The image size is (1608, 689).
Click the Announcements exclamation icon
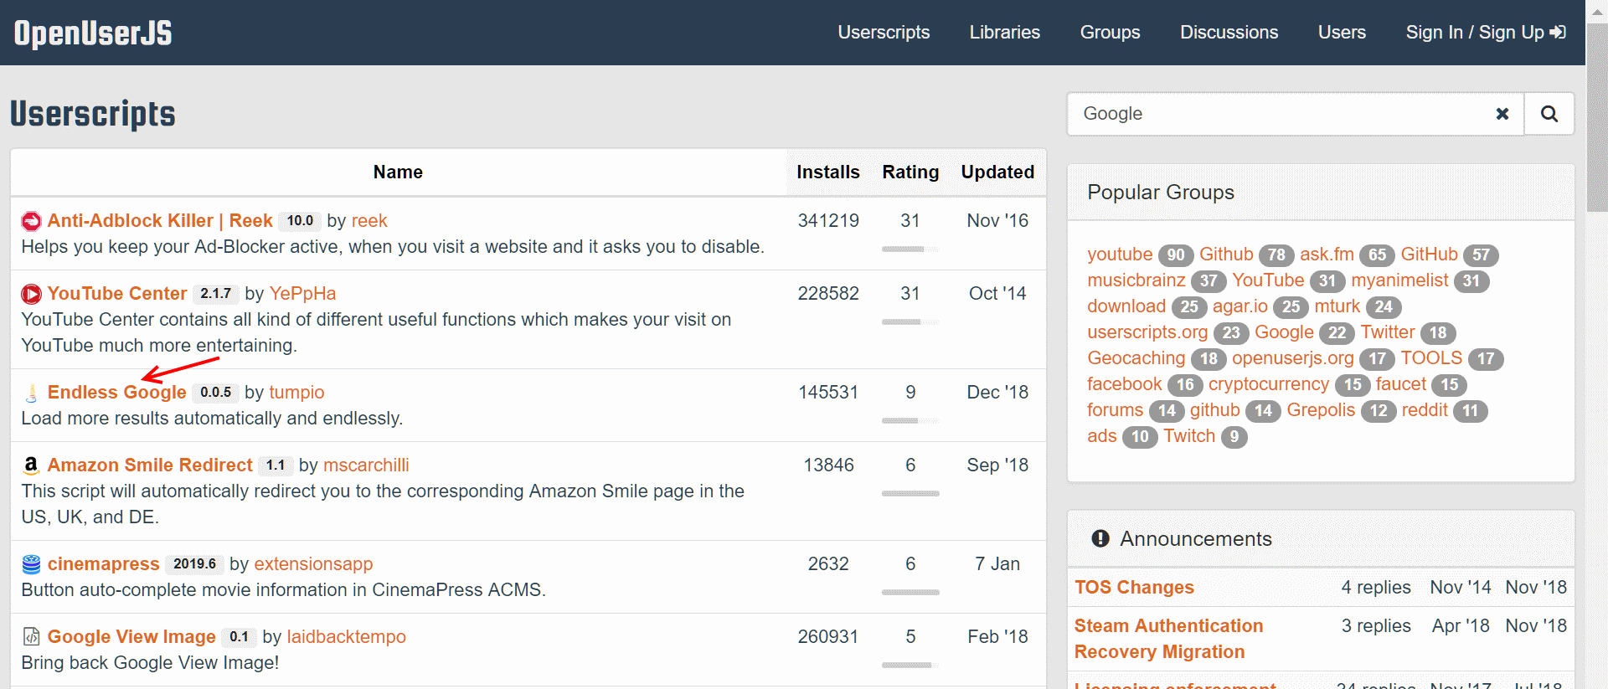click(x=1100, y=539)
